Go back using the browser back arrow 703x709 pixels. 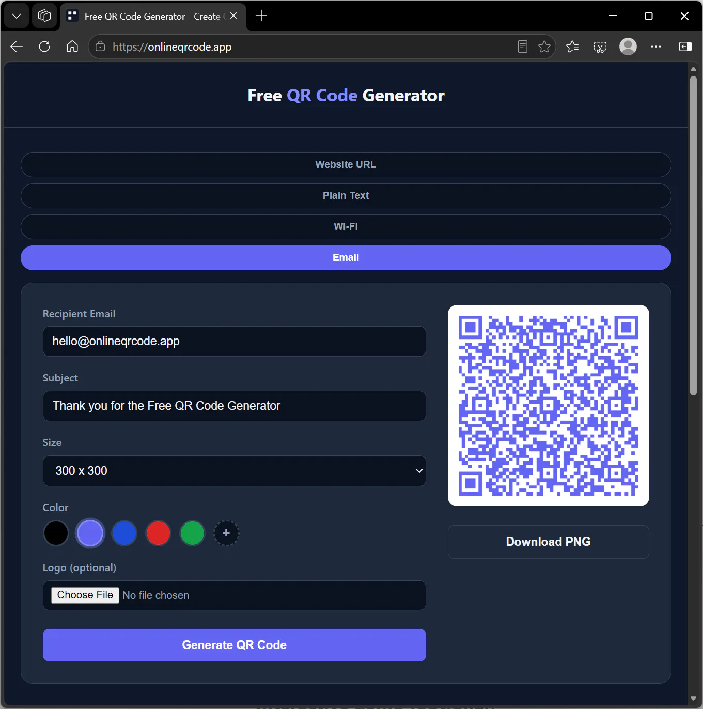pos(17,47)
